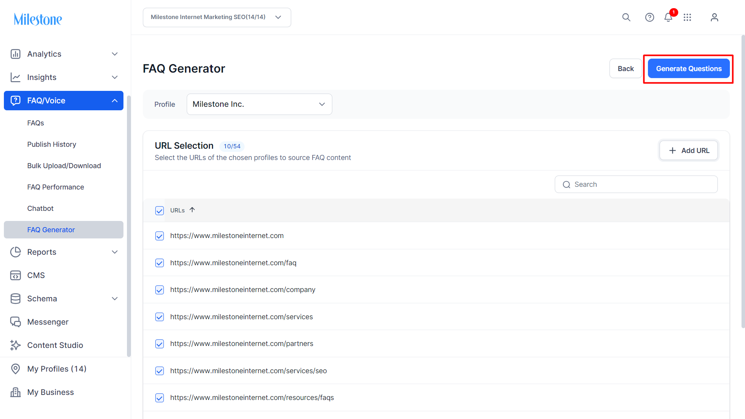Screen dimensions: 745x419
Task: Click the My Profiles location pin icon
Action: pyautogui.click(x=16, y=369)
